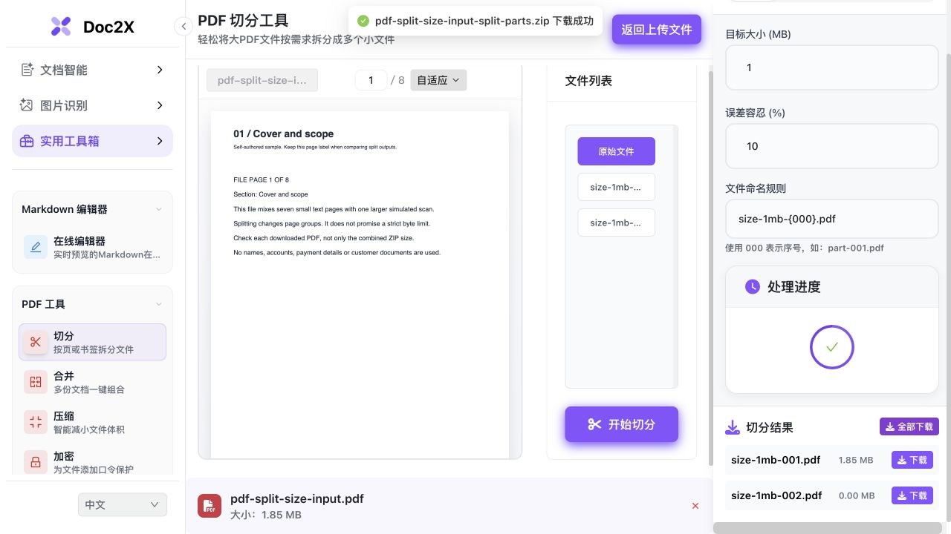Select the 合并 tool entry
Screen dimensions: 951x534
pos(92,382)
